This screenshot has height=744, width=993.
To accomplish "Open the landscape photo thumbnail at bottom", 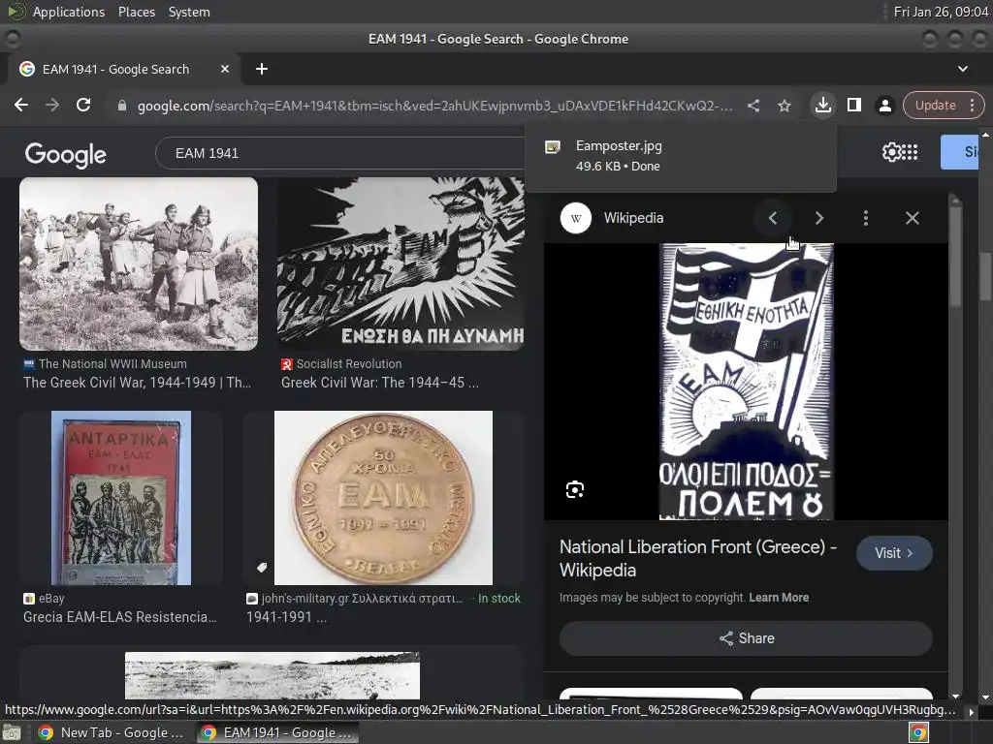I will [272, 675].
